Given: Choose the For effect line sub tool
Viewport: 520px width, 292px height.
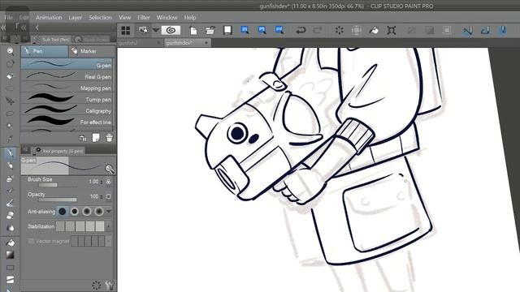Looking at the screenshot, I should 67,122.
